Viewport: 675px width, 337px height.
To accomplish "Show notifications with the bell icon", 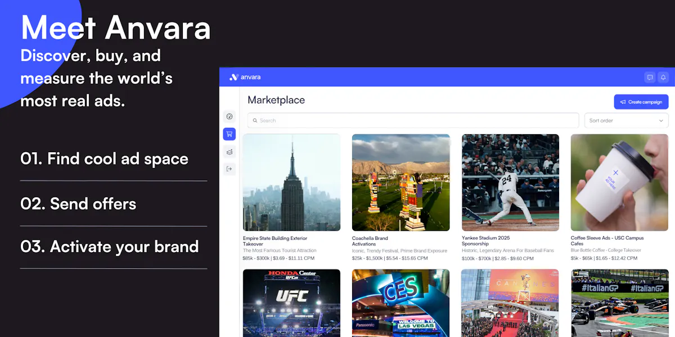I will tap(663, 78).
